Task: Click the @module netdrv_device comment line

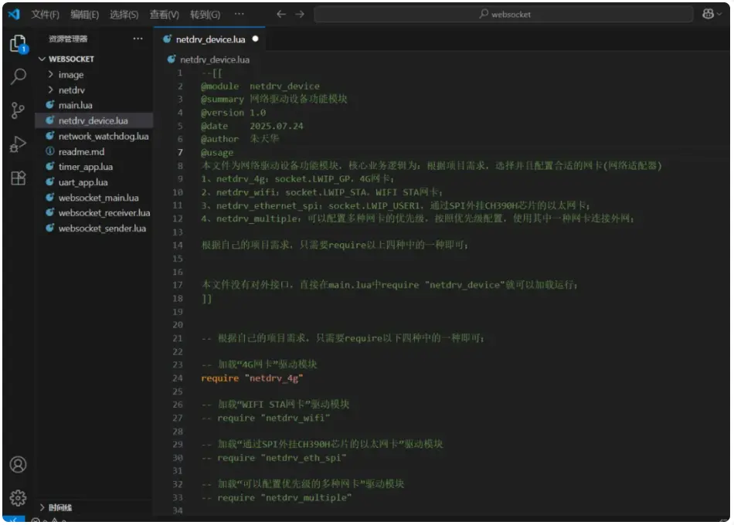Action: [260, 86]
